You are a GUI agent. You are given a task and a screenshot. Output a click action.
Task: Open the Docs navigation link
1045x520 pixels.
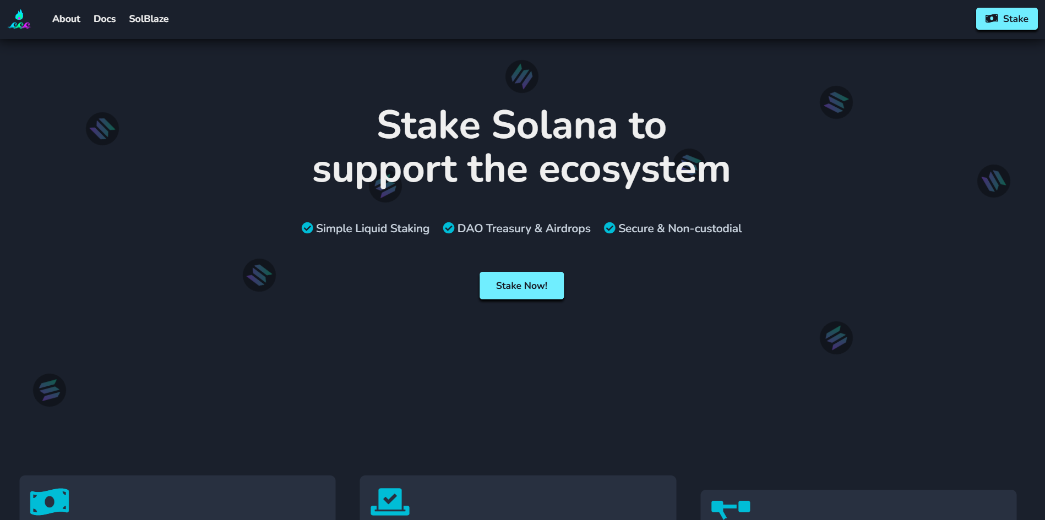pyautogui.click(x=105, y=19)
